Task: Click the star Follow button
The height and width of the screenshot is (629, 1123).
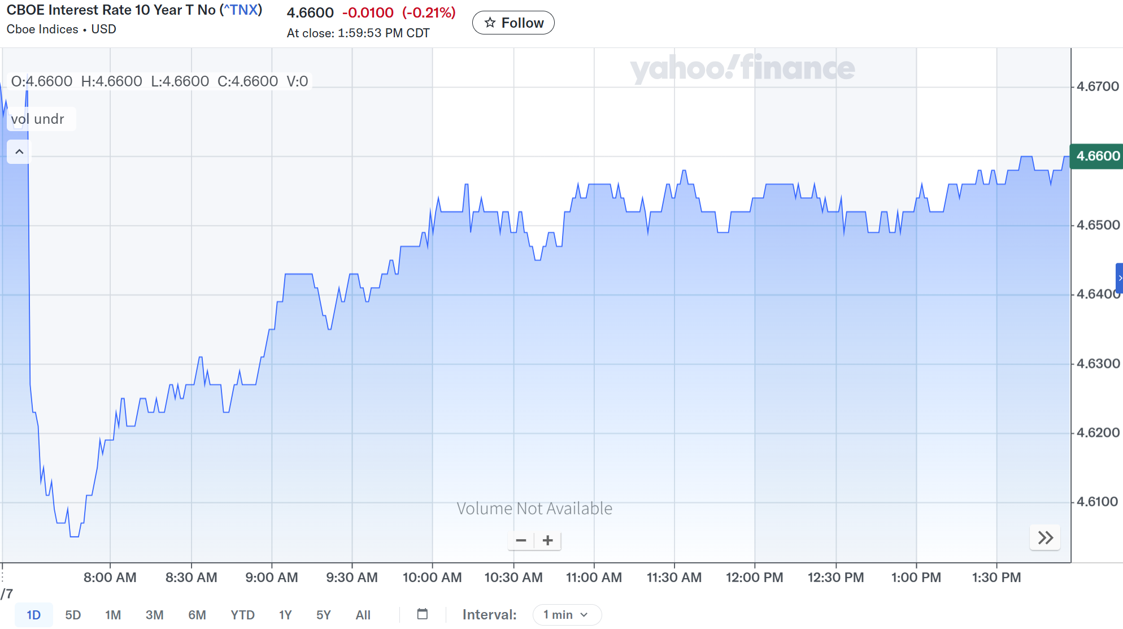Action: (x=513, y=23)
